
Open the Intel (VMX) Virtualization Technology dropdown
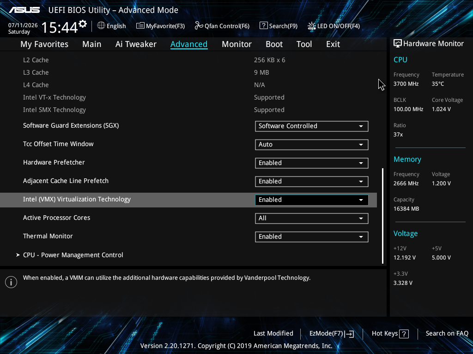(312, 200)
